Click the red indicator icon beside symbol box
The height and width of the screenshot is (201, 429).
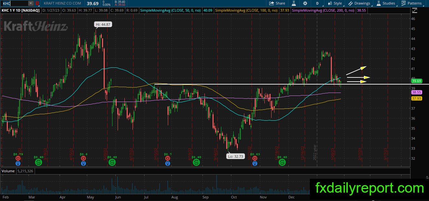tap(37, 3)
